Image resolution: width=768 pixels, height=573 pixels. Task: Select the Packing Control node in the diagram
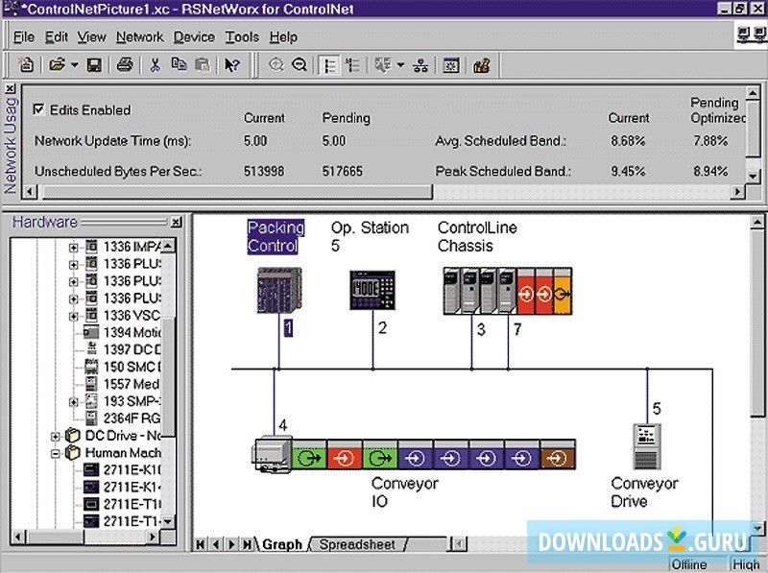pos(278,288)
